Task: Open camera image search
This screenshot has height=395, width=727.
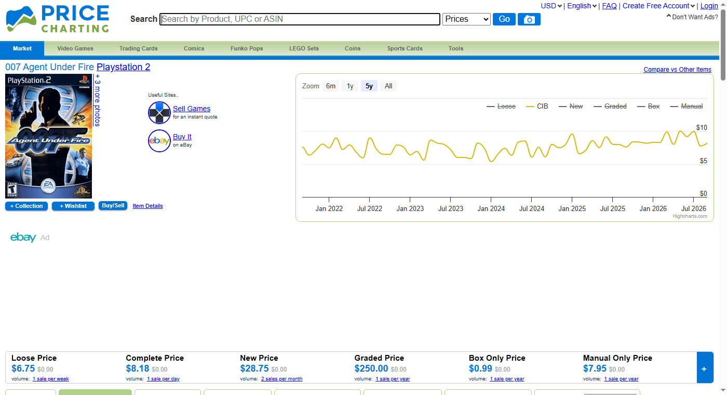Action: pyautogui.click(x=529, y=19)
